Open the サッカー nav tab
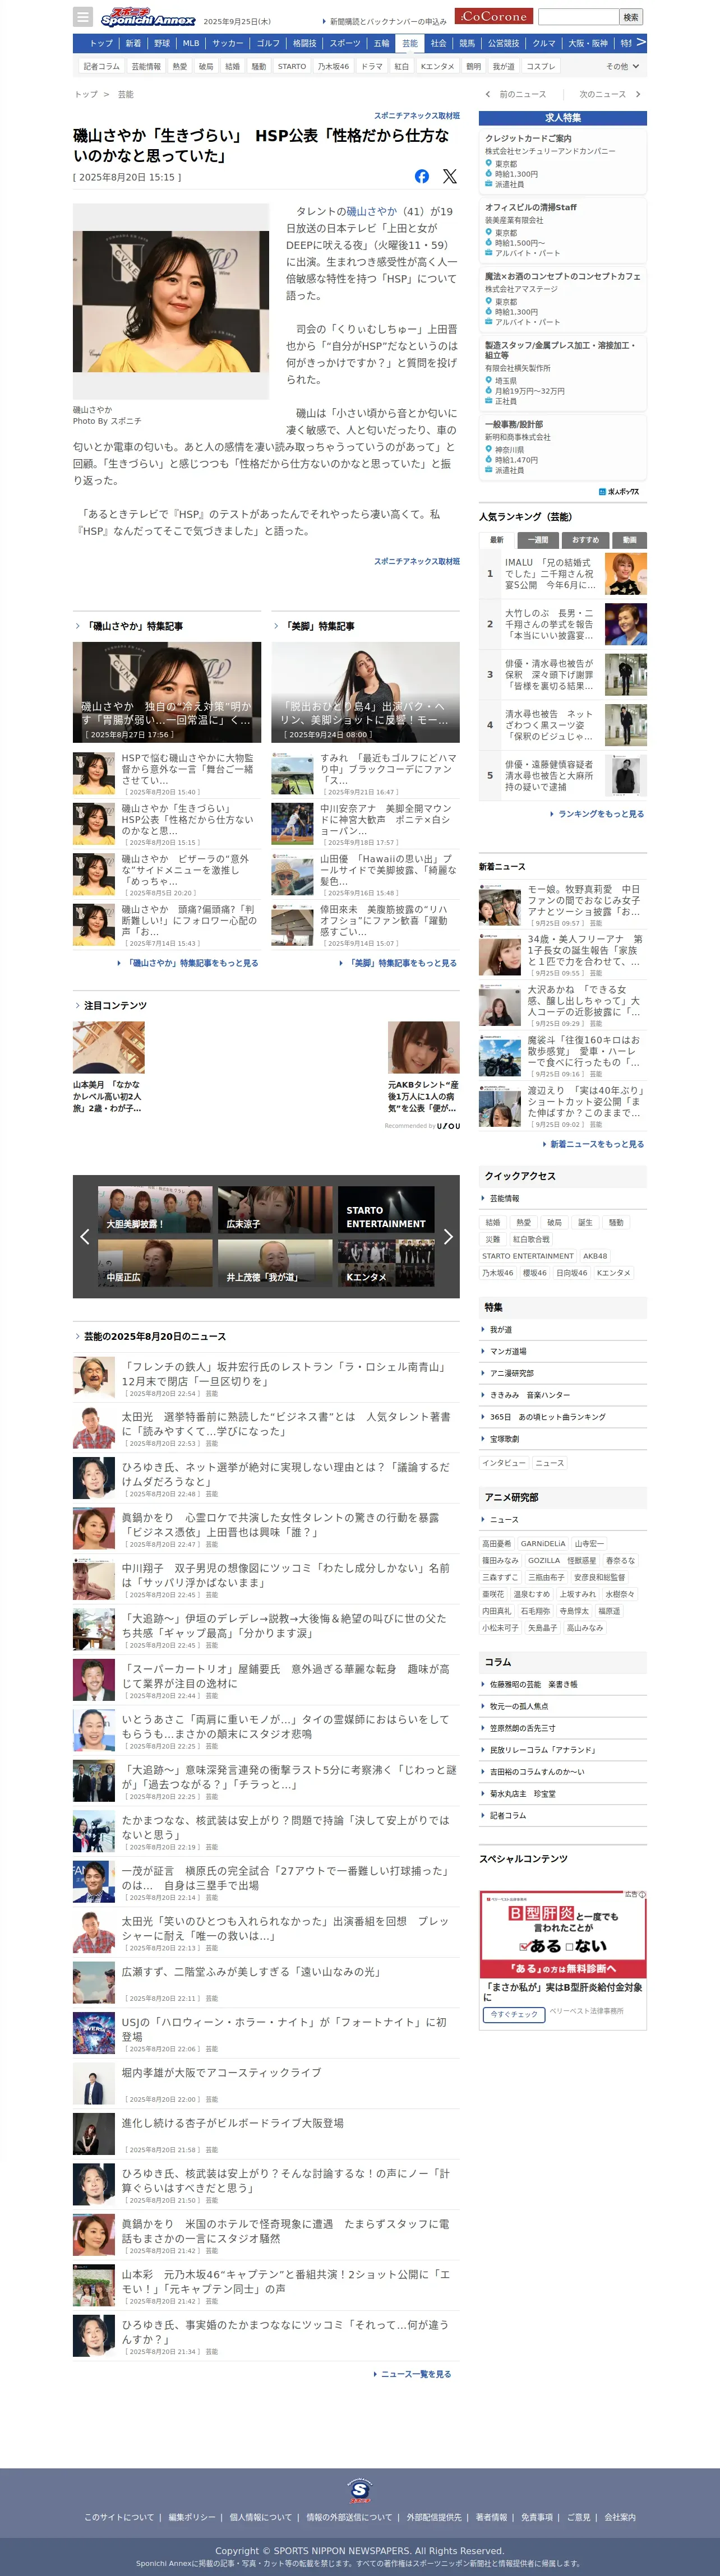720x2576 pixels. tap(227, 44)
